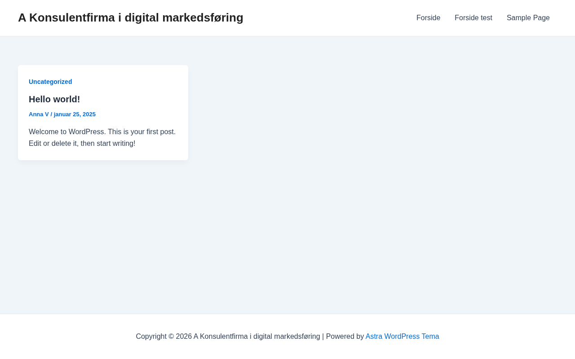
Task: Click the slash separator after Anna V
Action: pyautogui.click(x=51, y=114)
